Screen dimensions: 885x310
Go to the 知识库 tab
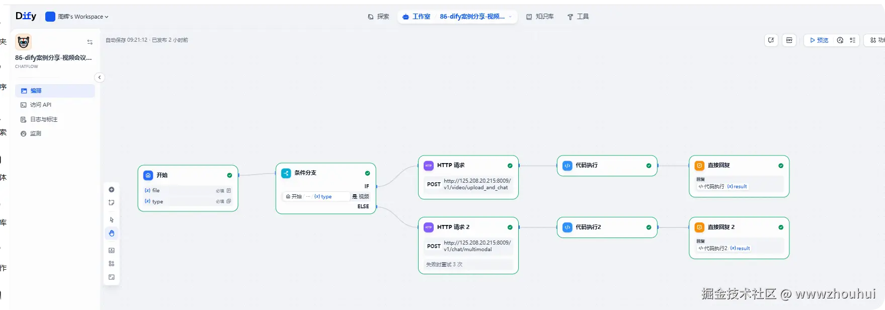click(x=540, y=17)
